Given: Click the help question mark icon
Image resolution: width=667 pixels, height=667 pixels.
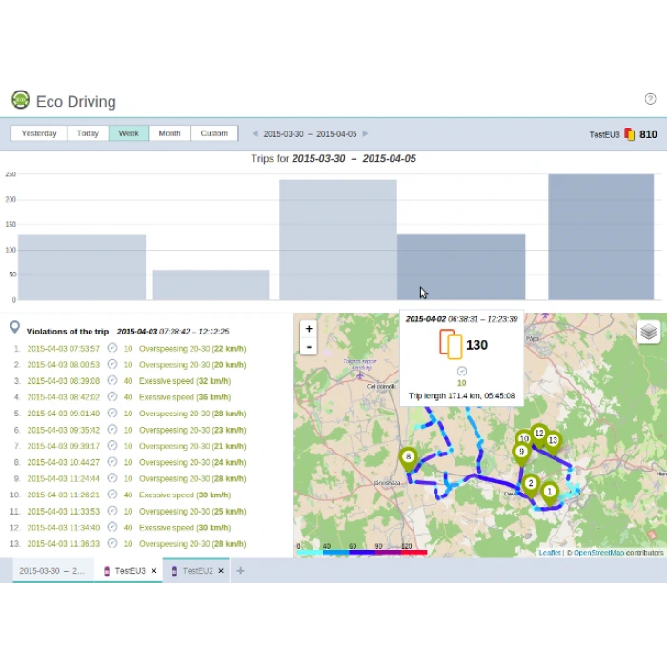Looking at the screenshot, I should [x=650, y=99].
